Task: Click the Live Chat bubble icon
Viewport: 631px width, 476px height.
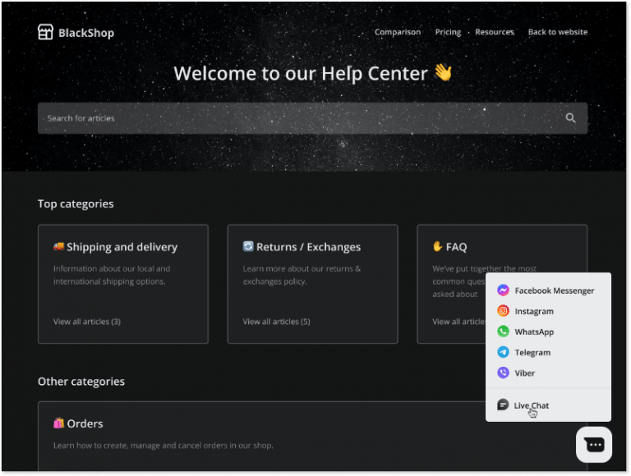Action: tap(503, 405)
